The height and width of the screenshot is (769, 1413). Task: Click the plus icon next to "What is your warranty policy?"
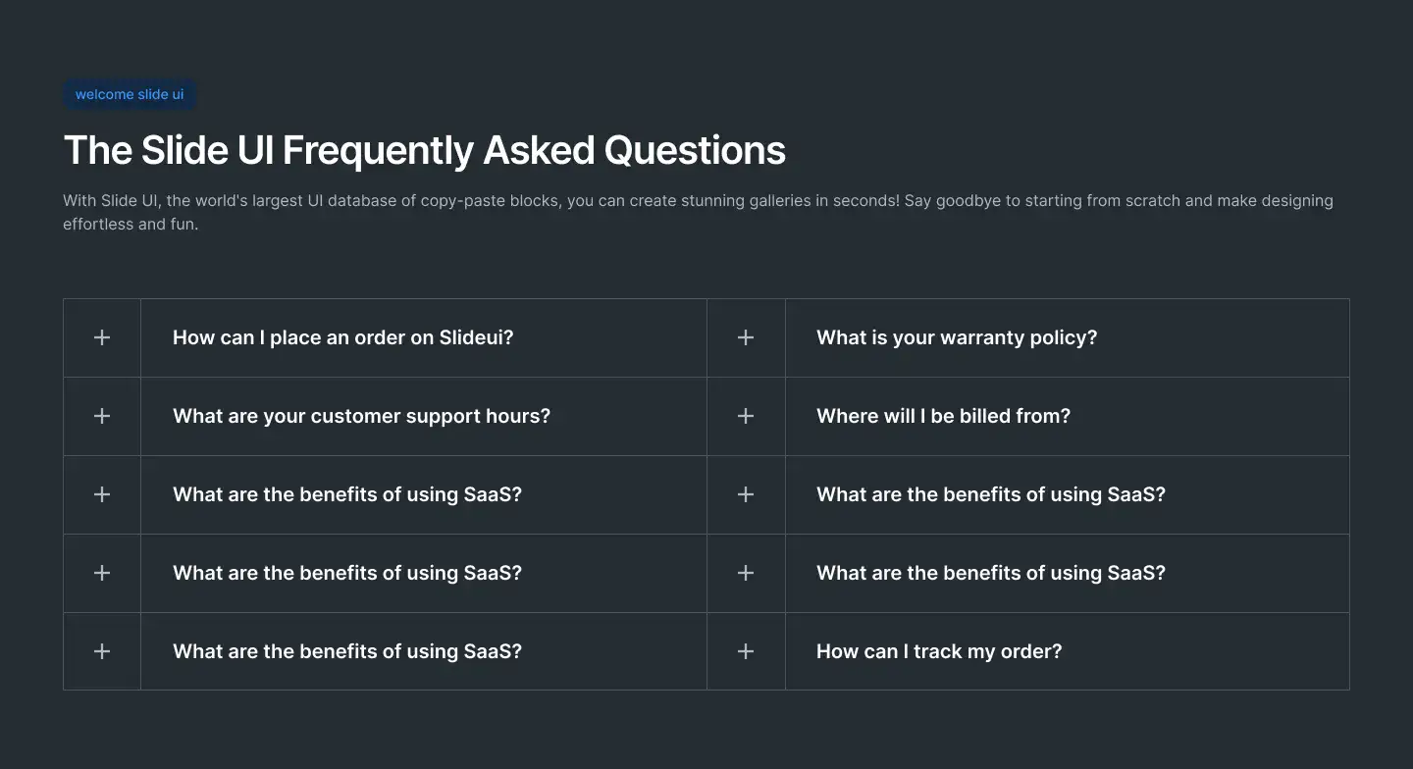[746, 337]
